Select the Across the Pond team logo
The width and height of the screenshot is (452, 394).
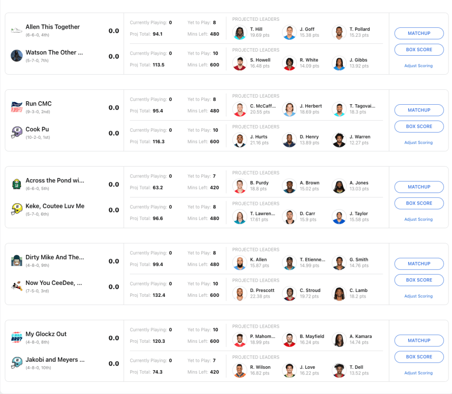pos(17,184)
